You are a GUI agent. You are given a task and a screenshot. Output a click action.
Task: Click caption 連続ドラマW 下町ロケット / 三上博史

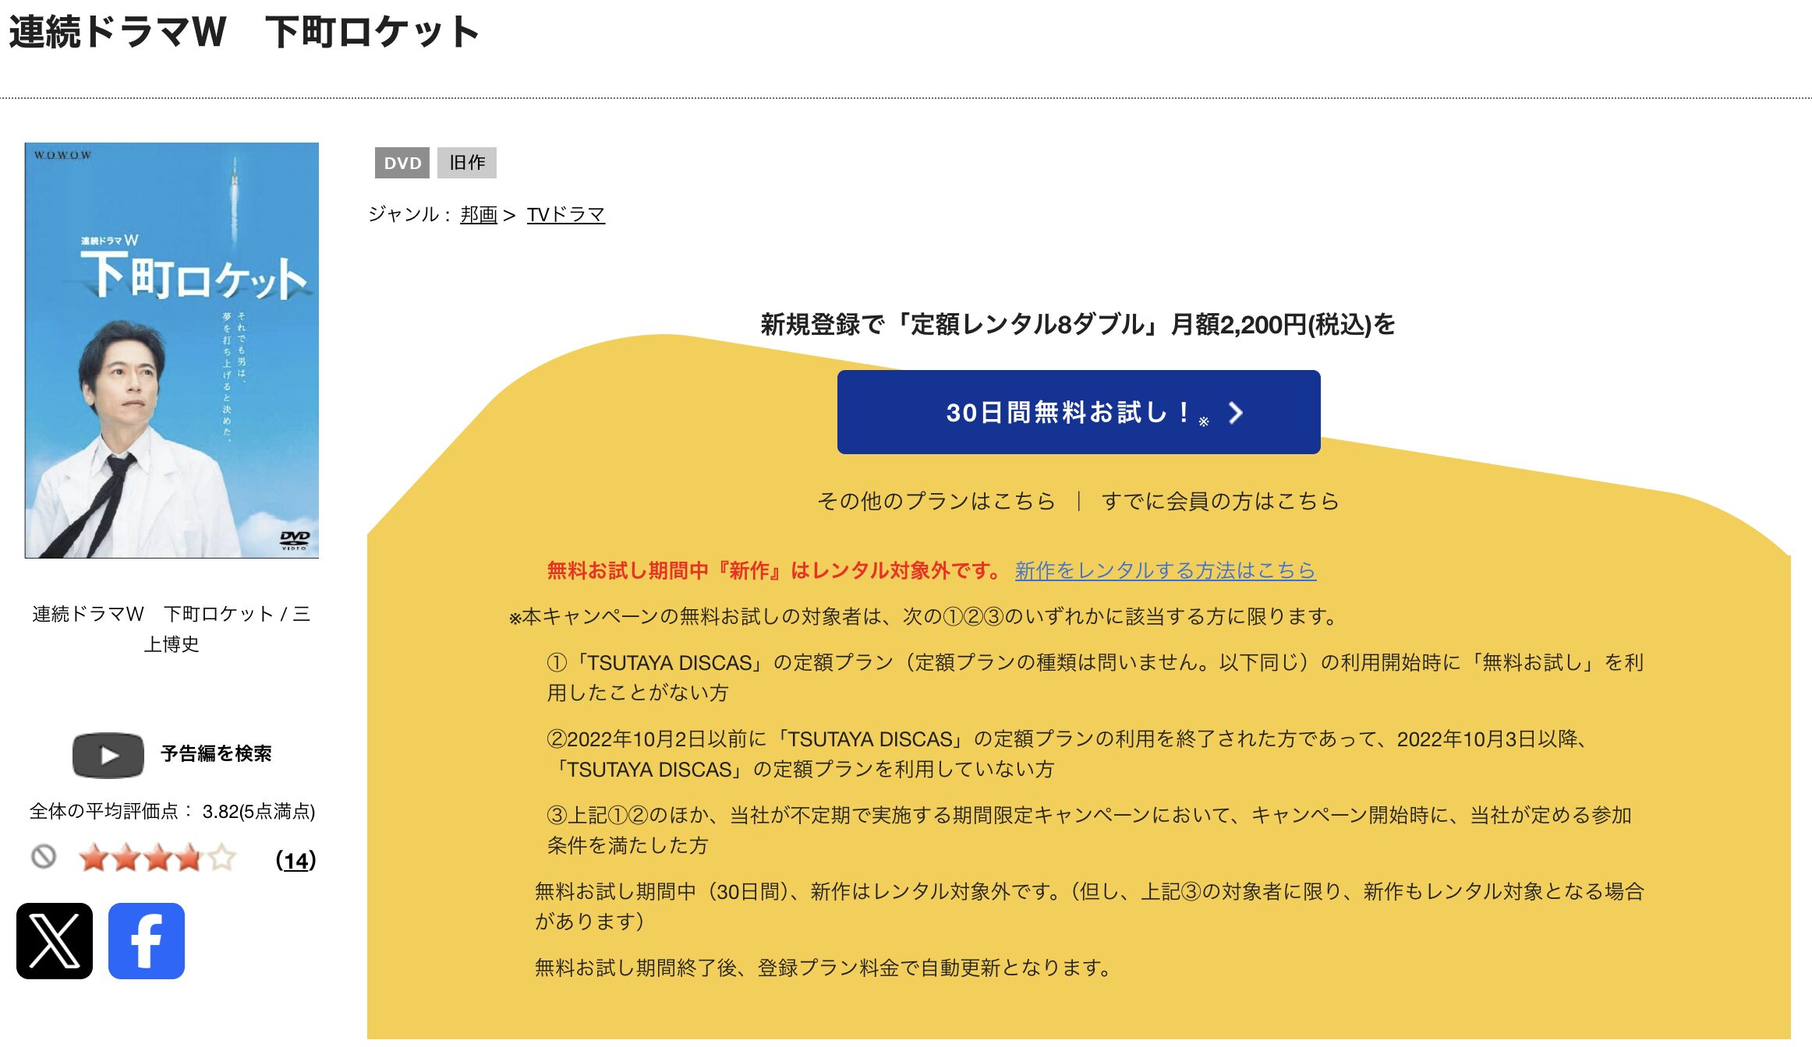(x=172, y=629)
